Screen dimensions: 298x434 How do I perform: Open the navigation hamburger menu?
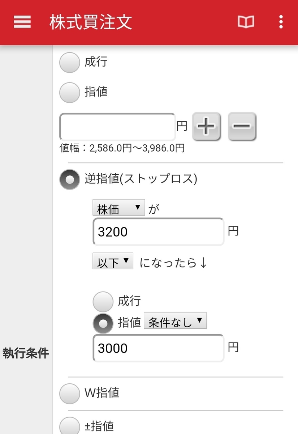pyautogui.click(x=22, y=22)
